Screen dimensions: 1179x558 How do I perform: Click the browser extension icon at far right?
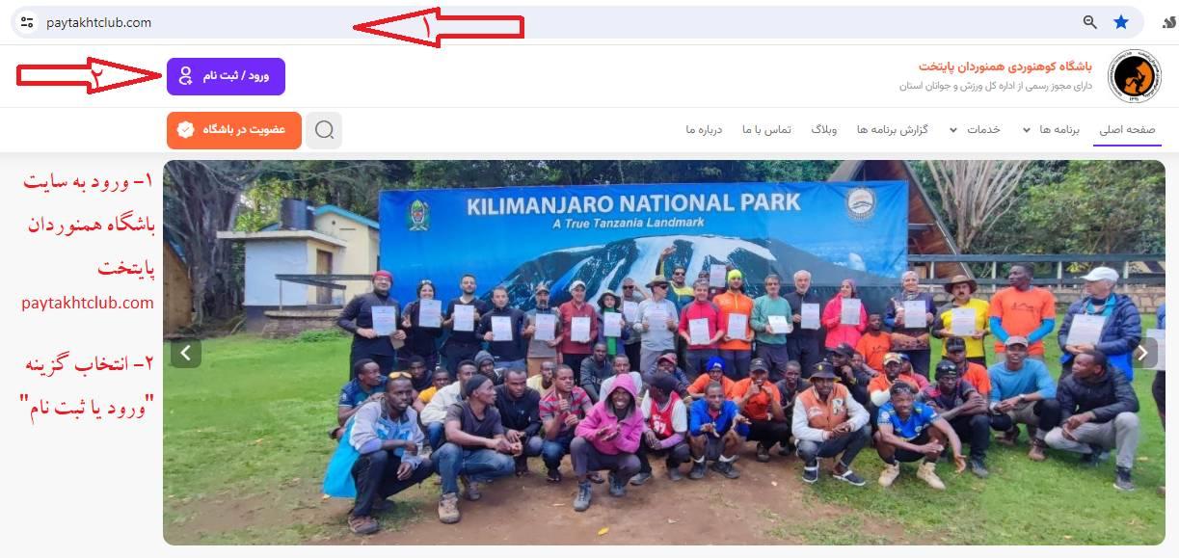(1169, 22)
